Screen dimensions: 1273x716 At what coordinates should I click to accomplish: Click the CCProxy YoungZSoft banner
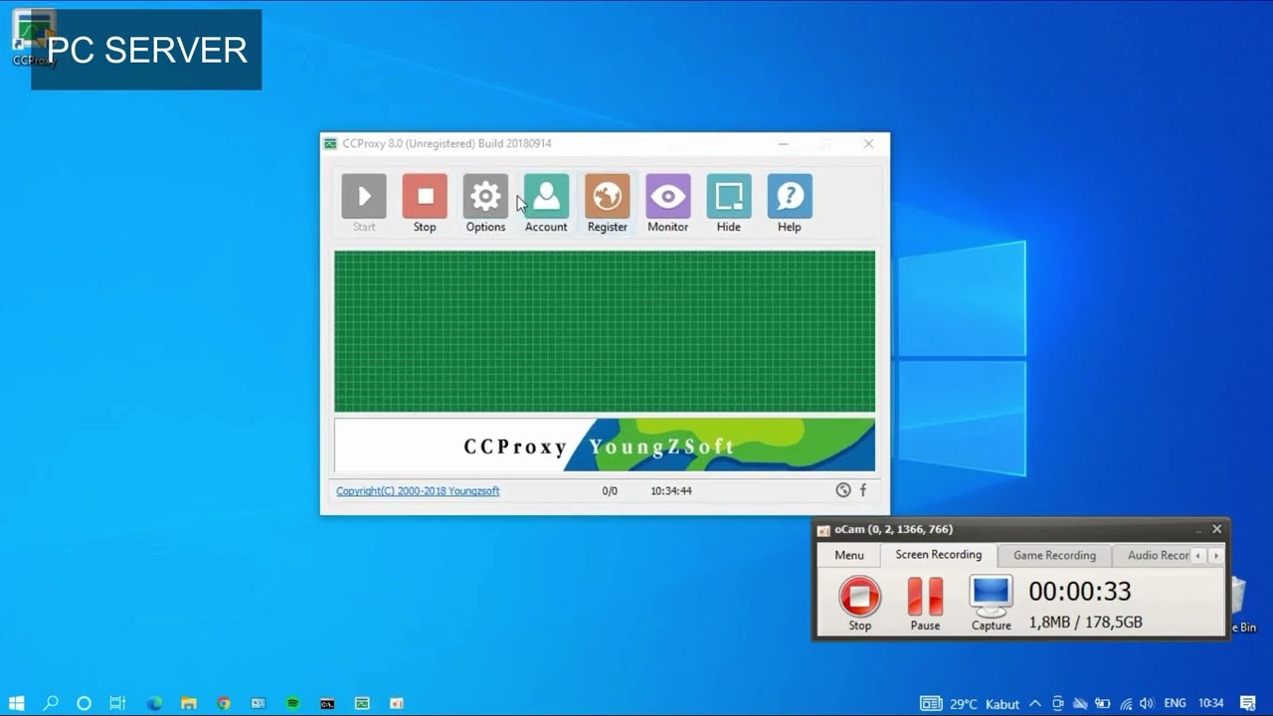click(x=605, y=445)
